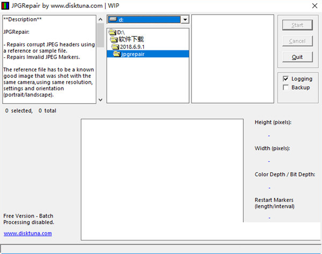This screenshot has height=254, width=322.
Task: Click the Cancel button
Action: tap(297, 41)
